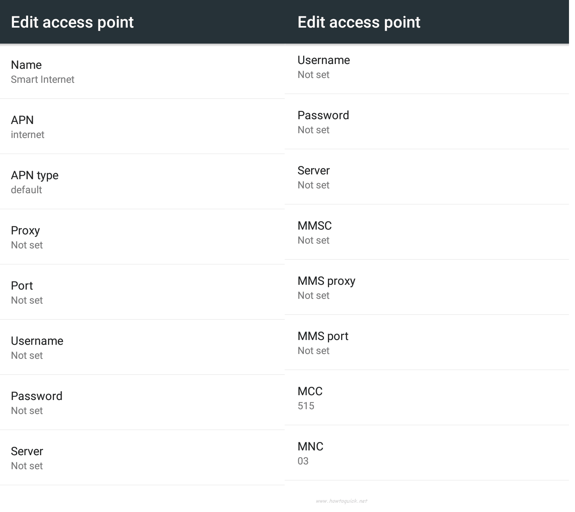Select Server setting above MMSC
The height and width of the screenshot is (512, 575).
[x=427, y=177]
